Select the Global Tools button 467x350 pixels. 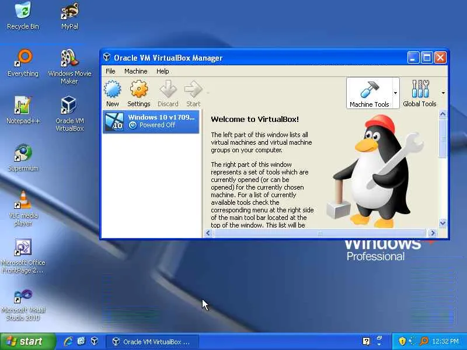pos(419,93)
